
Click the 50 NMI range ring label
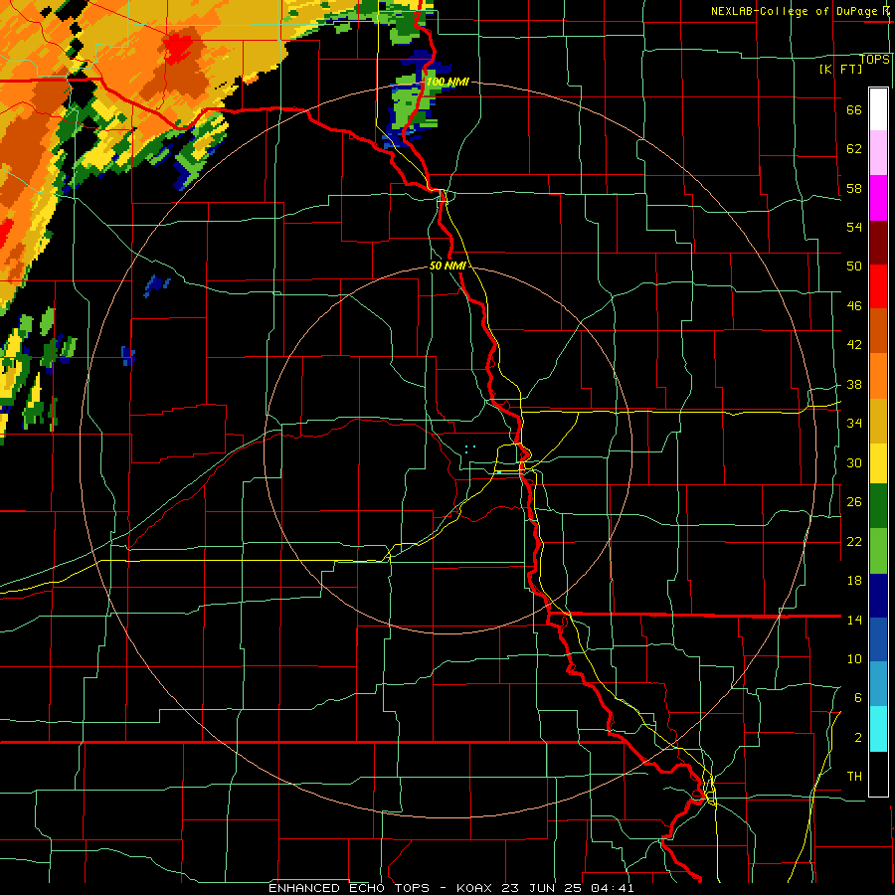pyautogui.click(x=447, y=266)
